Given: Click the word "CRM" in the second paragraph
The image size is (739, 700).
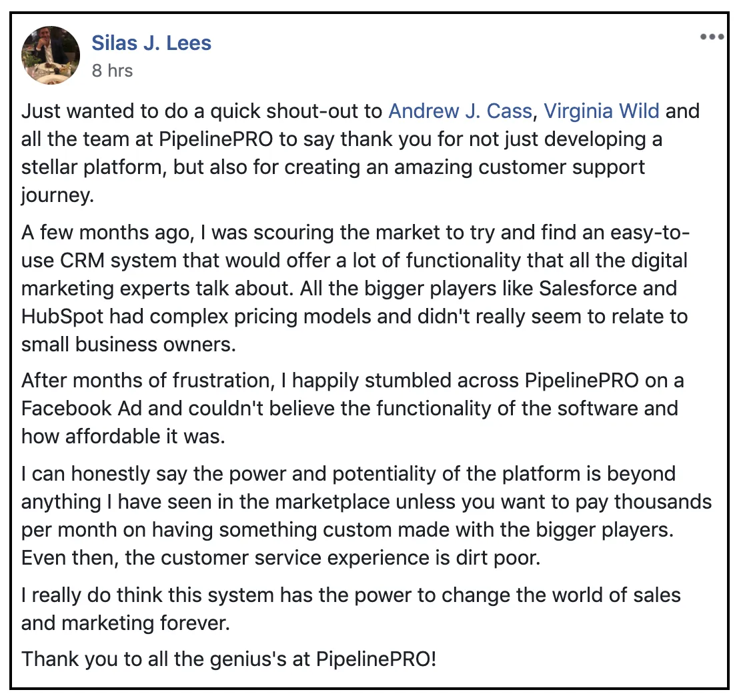Looking at the screenshot, I should pos(82,261).
